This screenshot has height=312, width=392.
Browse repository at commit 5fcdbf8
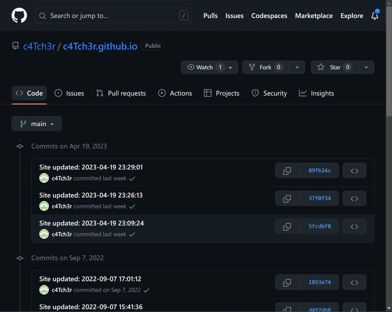[354, 226]
